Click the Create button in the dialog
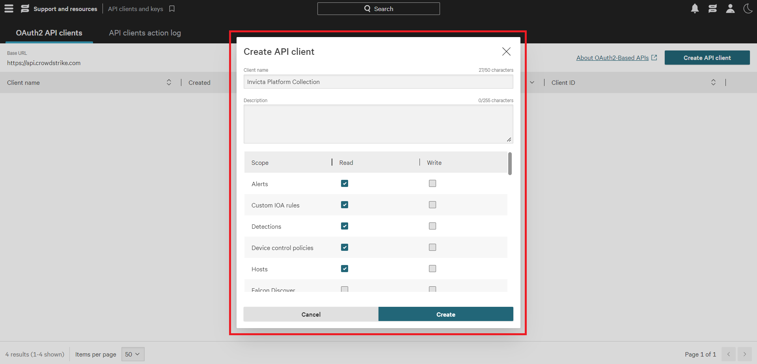This screenshot has width=757, height=364. click(446, 314)
